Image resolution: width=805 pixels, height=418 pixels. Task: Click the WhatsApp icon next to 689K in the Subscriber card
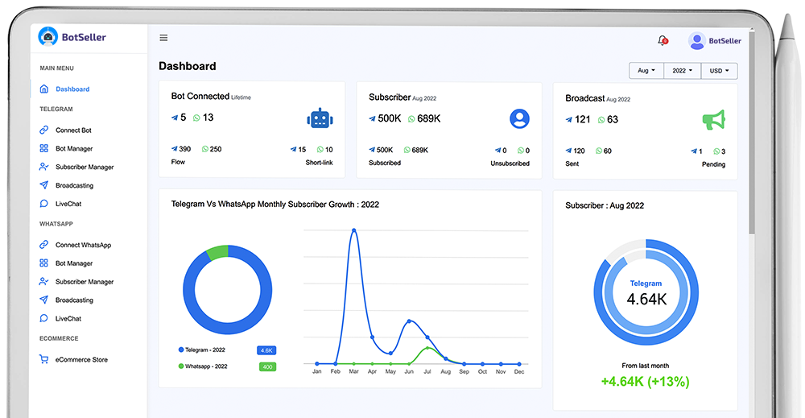coord(411,119)
